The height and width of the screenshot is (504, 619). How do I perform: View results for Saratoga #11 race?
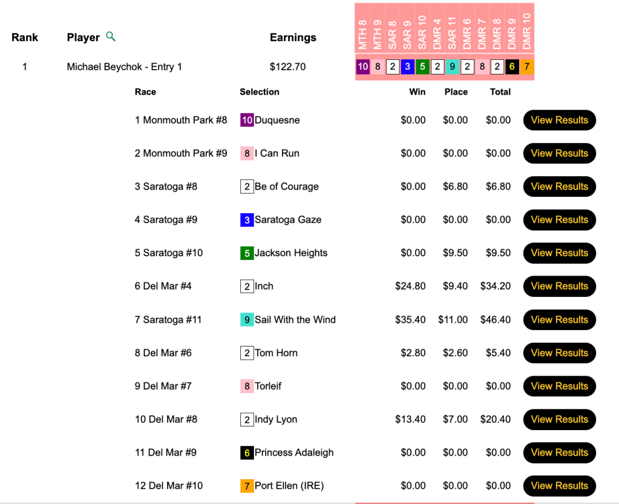pyautogui.click(x=559, y=320)
